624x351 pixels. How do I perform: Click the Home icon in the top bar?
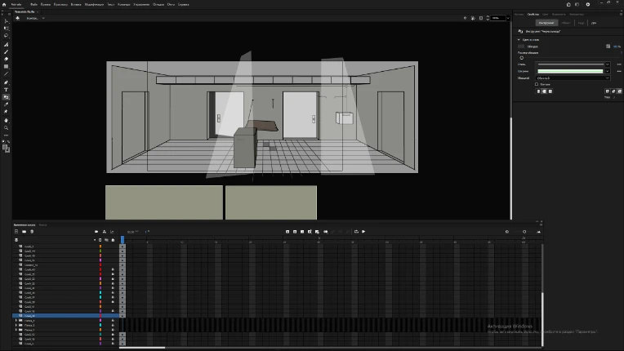4,4
